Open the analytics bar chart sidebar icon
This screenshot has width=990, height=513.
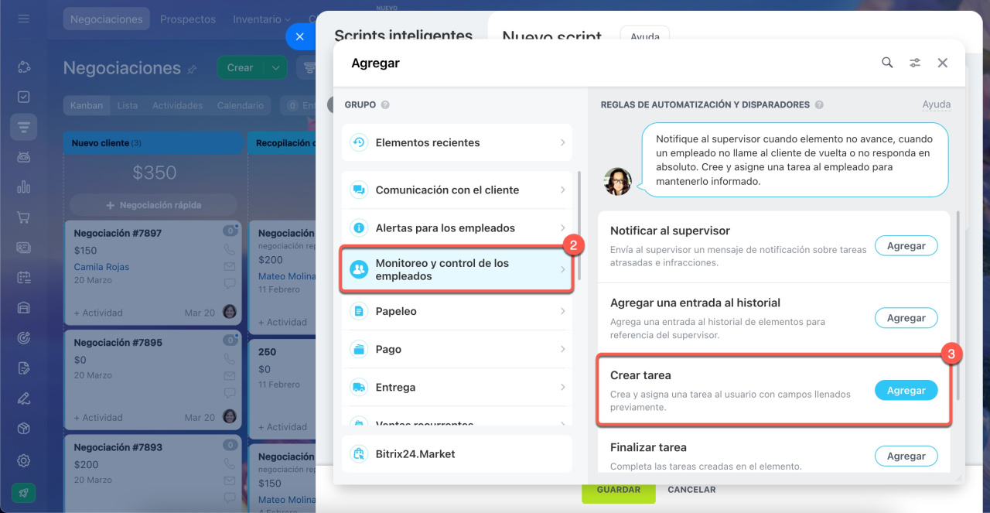pos(24,186)
